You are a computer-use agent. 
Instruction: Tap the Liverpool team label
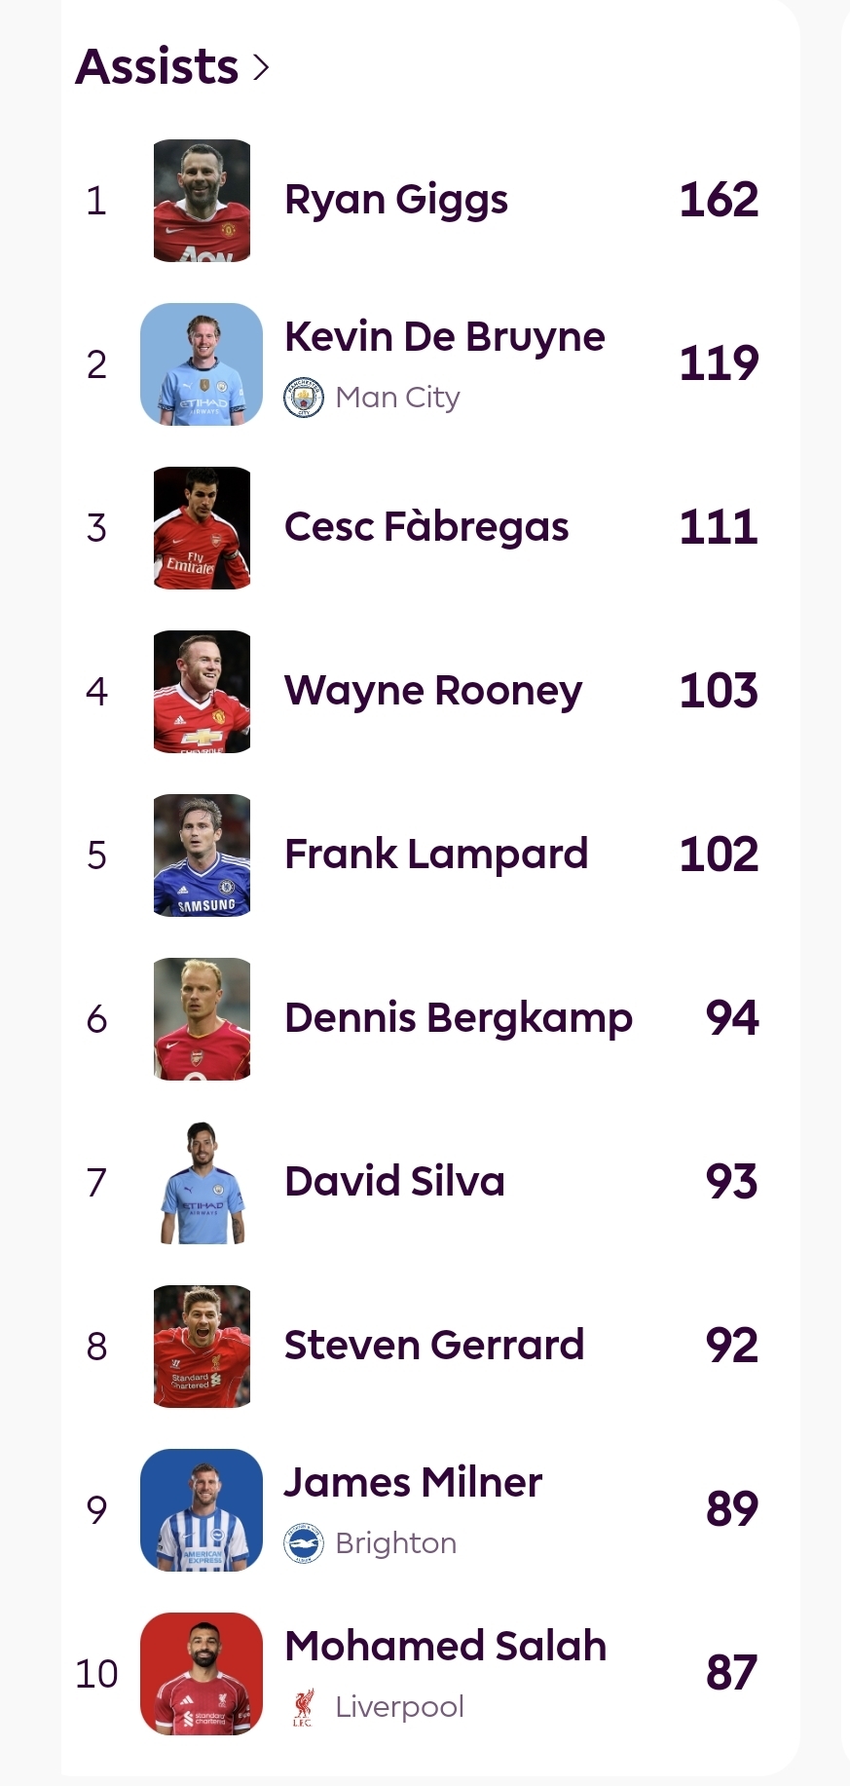[x=399, y=1707]
